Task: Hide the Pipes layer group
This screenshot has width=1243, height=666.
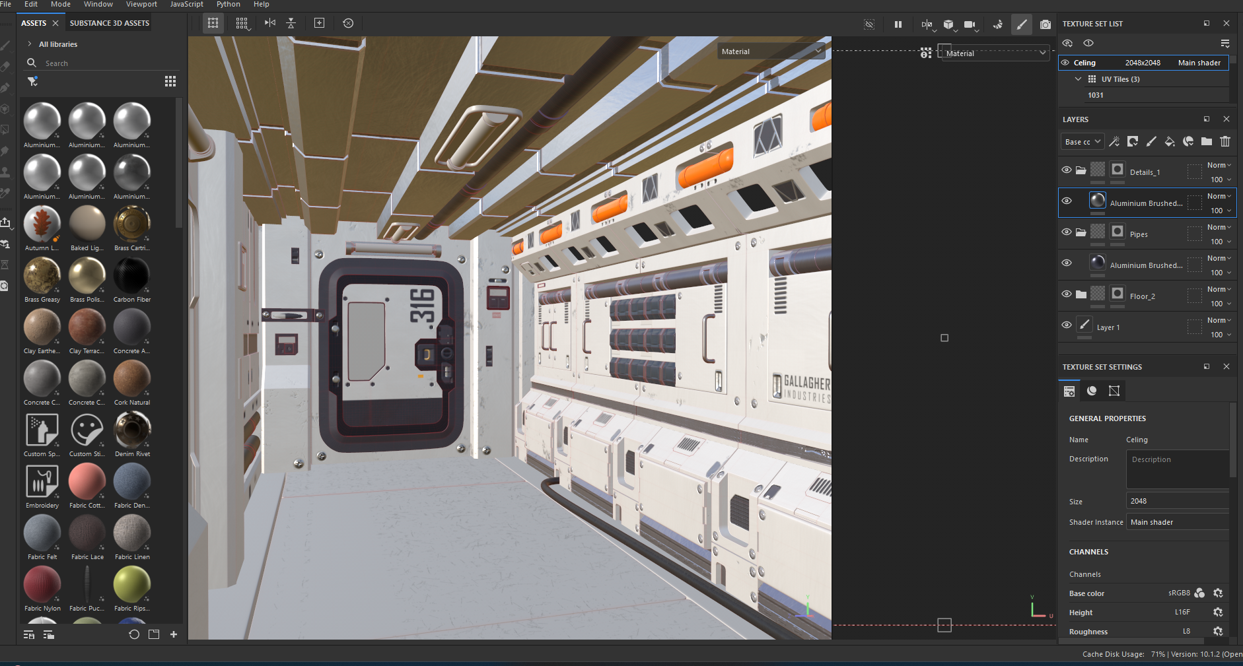Action: click(1067, 232)
